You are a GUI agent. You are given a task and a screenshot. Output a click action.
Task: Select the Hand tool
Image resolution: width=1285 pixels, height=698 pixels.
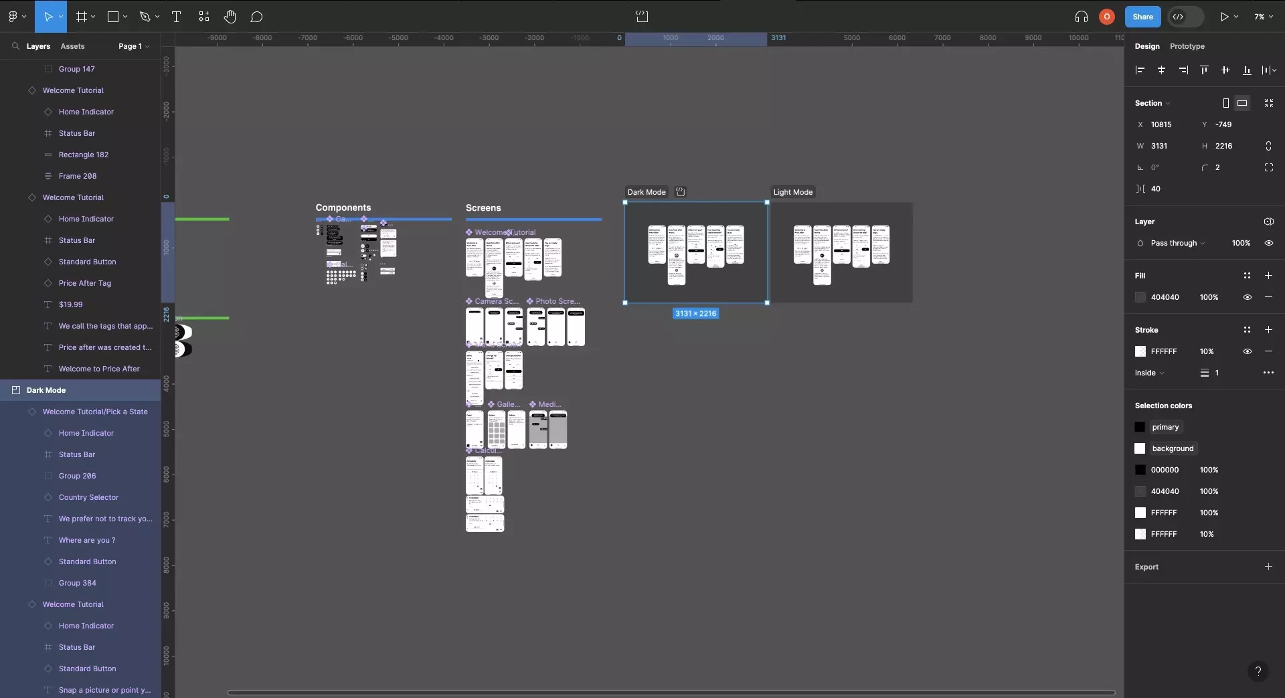[x=230, y=17]
